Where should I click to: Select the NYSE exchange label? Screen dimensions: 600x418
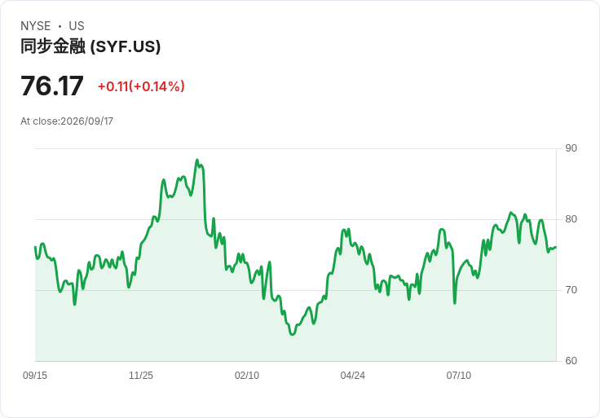pos(36,26)
